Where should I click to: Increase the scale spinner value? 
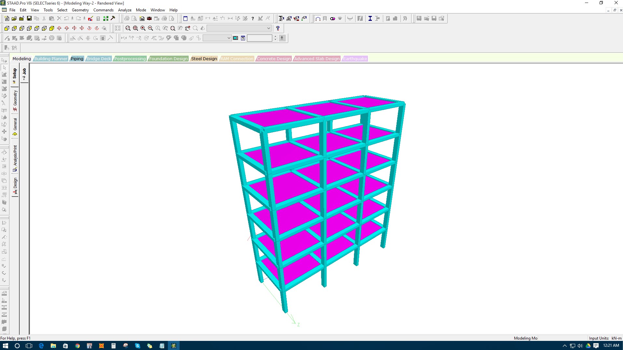click(276, 36)
